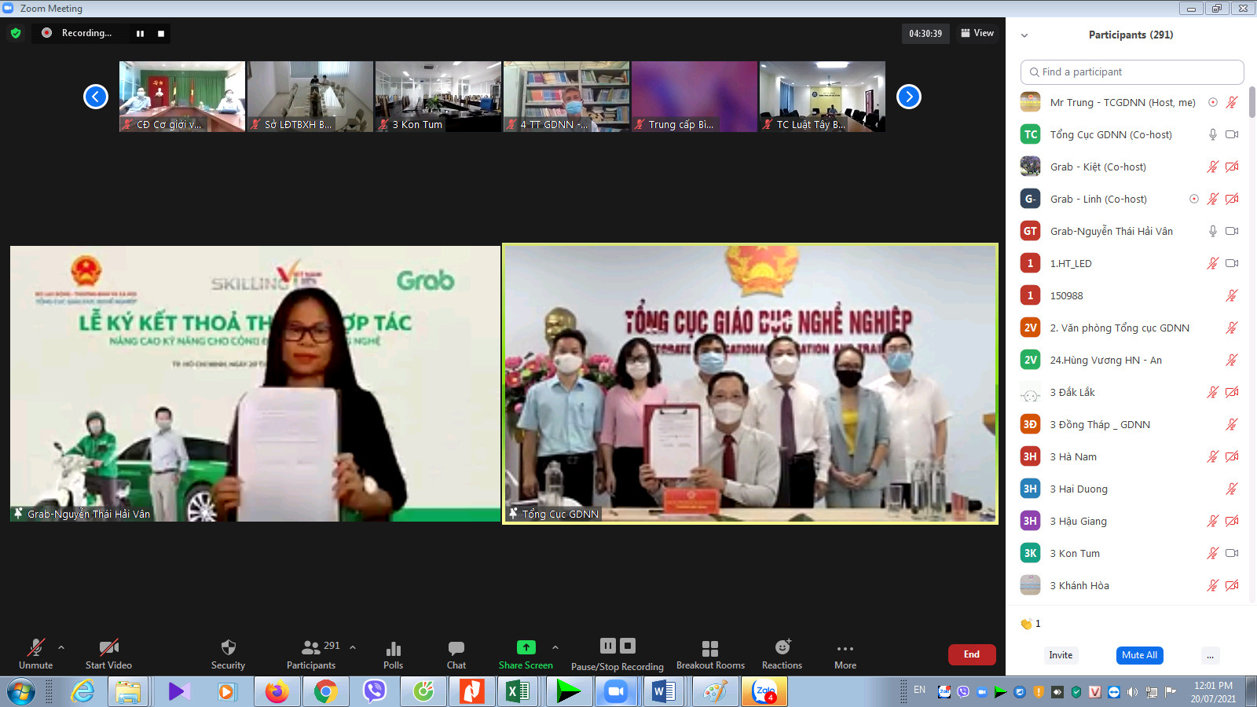Focus the Find a participant search field
This screenshot has height=707, width=1257.
coord(1132,71)
